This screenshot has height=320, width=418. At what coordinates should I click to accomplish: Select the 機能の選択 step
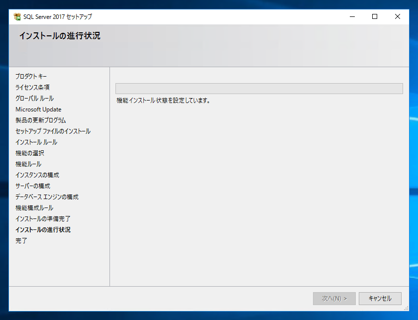(30, 153)
